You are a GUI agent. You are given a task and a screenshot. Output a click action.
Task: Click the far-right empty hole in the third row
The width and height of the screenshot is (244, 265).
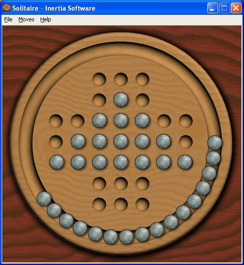pyautogui.click(x=186, y=121)
